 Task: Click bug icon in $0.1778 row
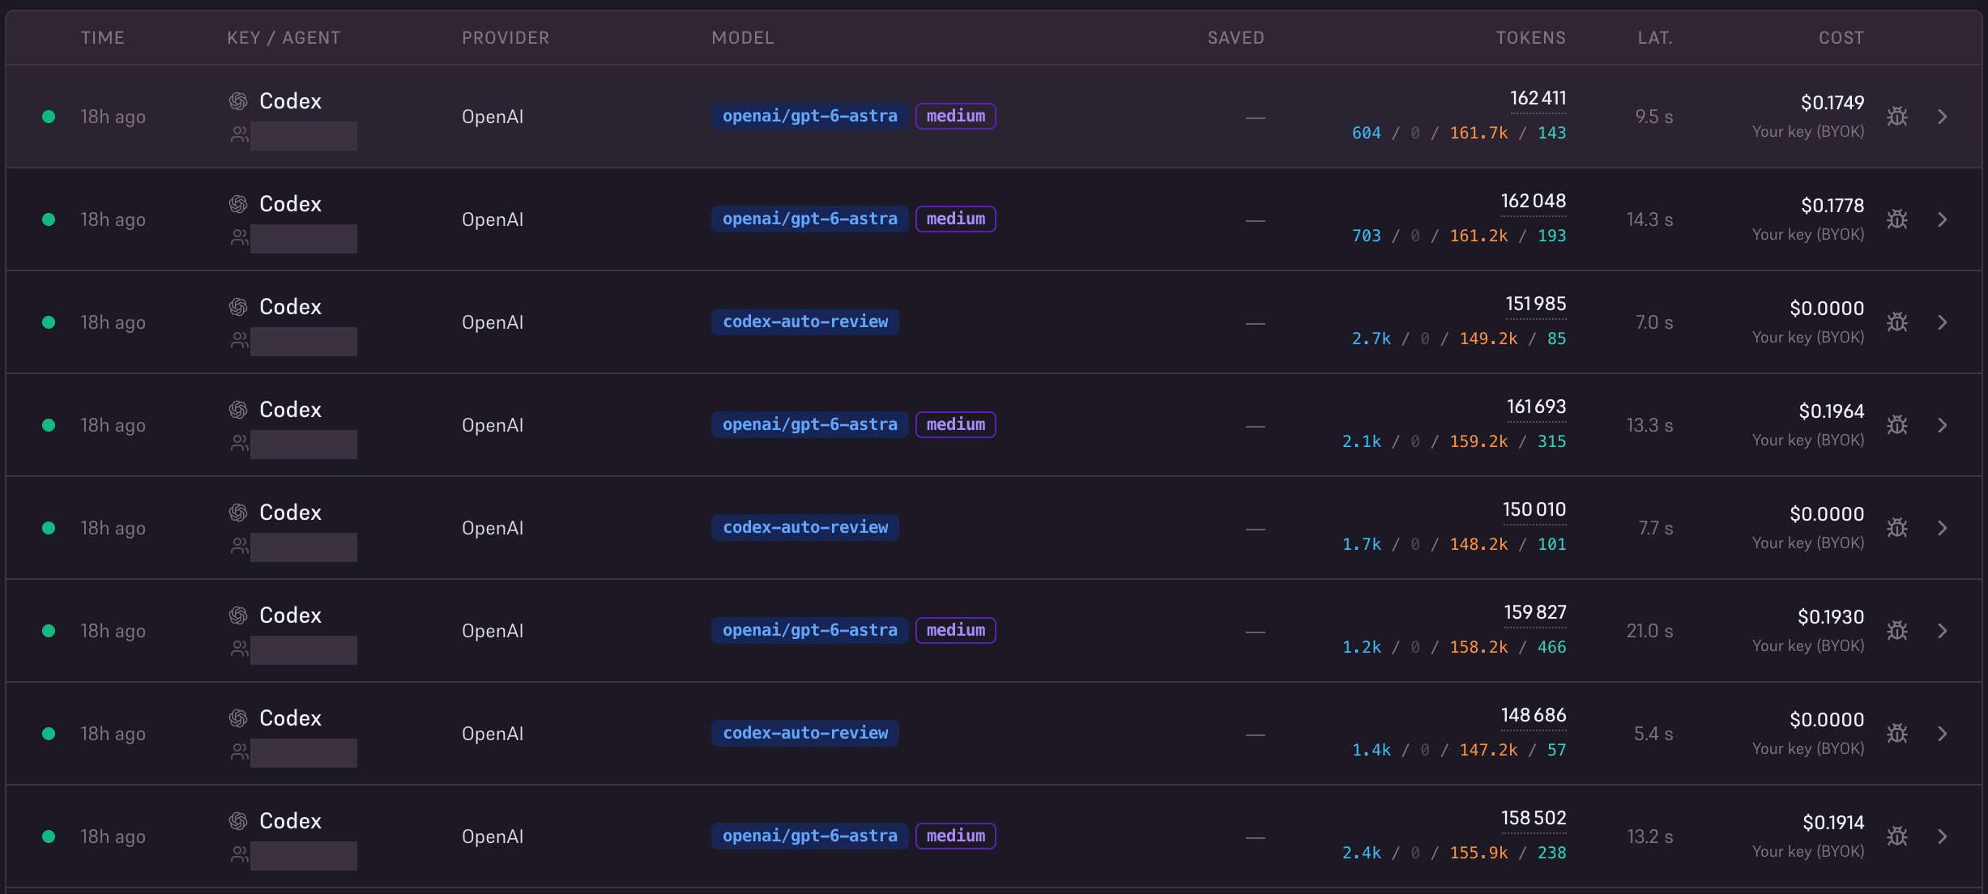[1896, 219]
